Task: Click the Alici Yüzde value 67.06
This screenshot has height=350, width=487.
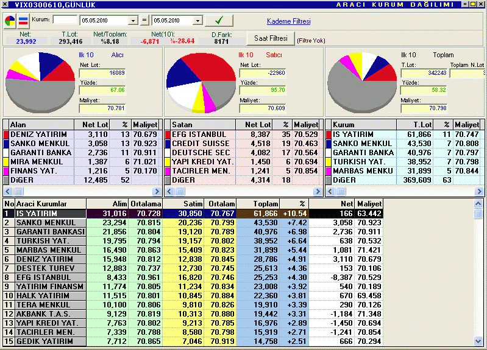Action: (x=102, y=90)
